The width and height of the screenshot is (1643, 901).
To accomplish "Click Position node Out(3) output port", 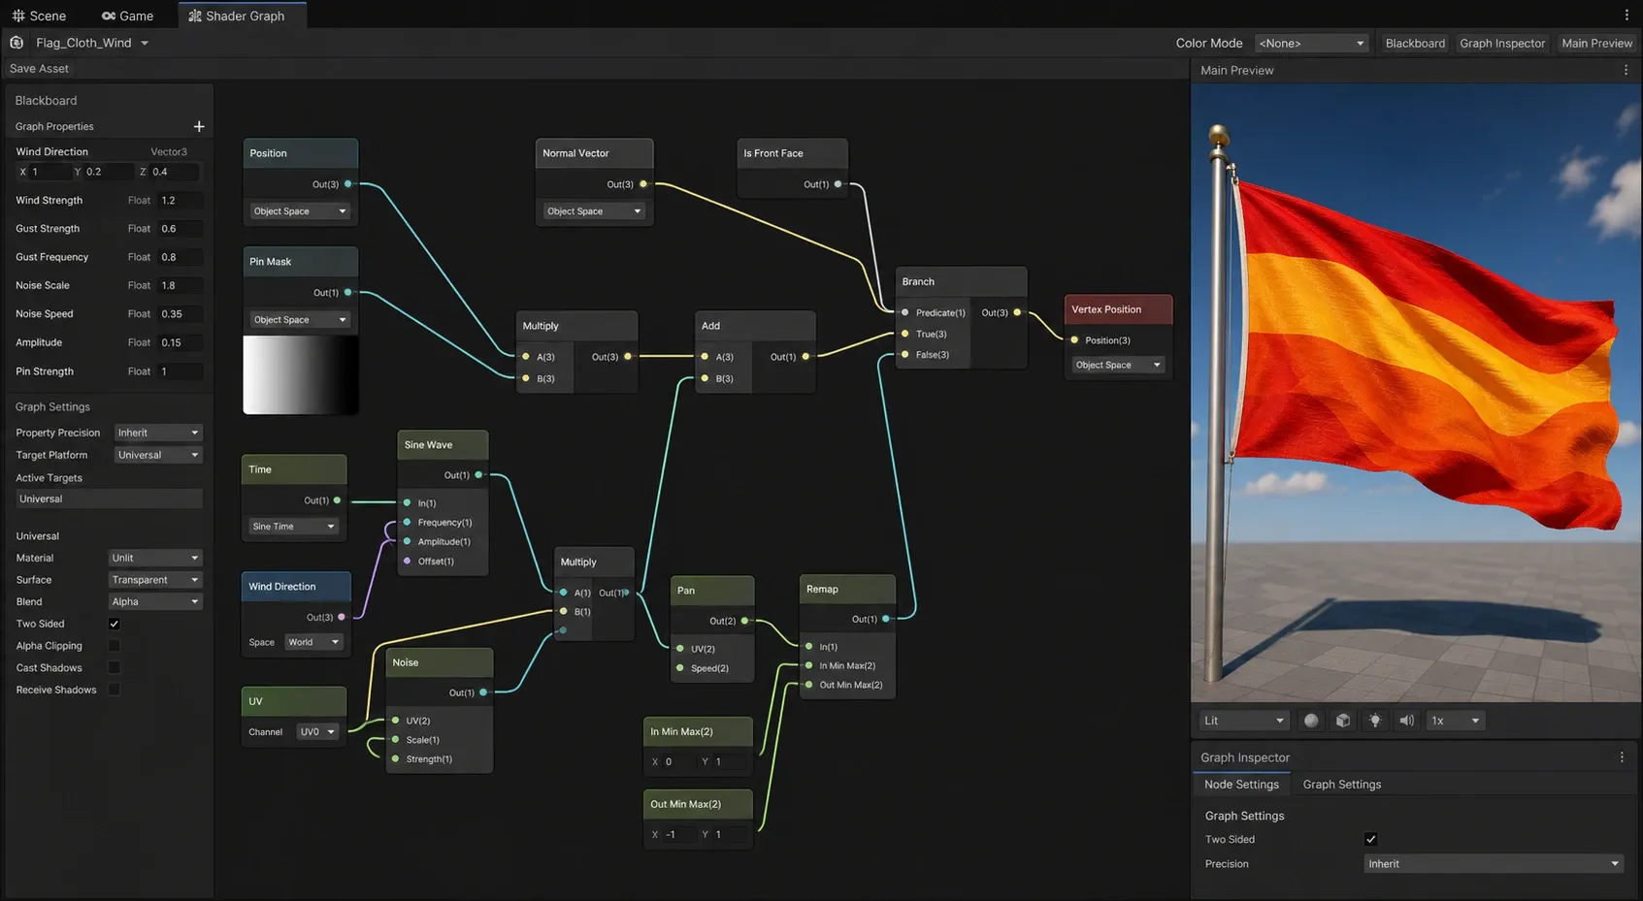I will click(x=347, y=184).
